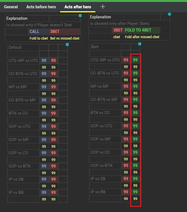This screenshot has width=187, height=212.
Task: Open the Acts before hero tab
Action: tap(41, 7)
